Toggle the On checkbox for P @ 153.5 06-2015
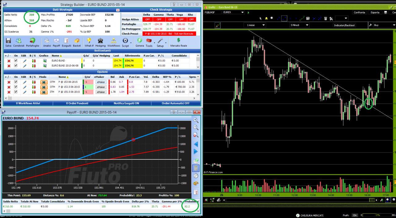Image resolution: width=396 pixels, height=218 pixels. coord(16,87)
